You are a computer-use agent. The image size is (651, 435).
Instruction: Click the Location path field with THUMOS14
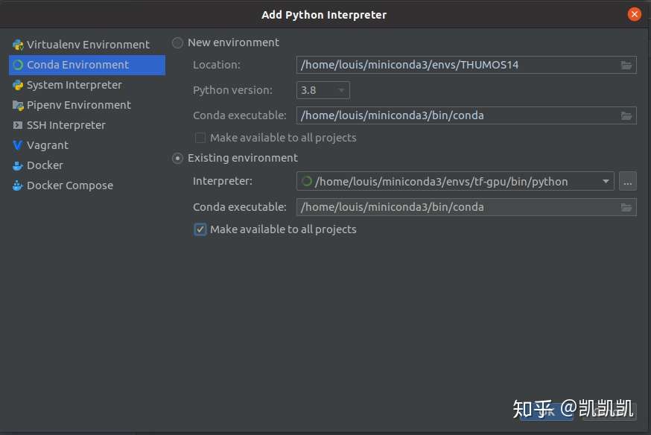[x=466, y=65]
